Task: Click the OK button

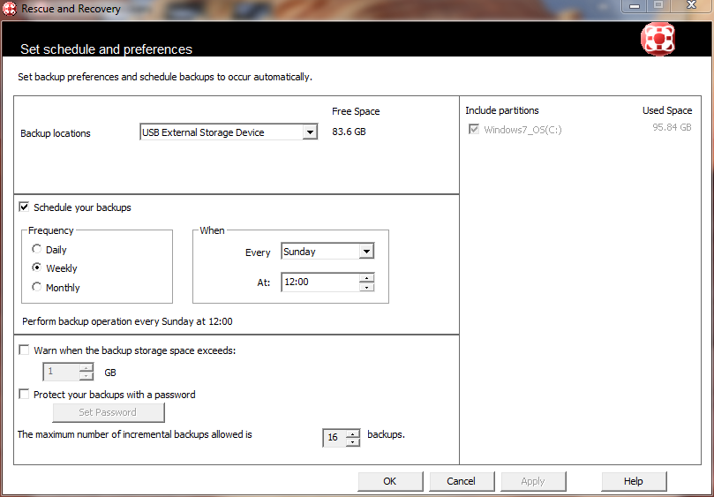Action: [x=390, y=481]
